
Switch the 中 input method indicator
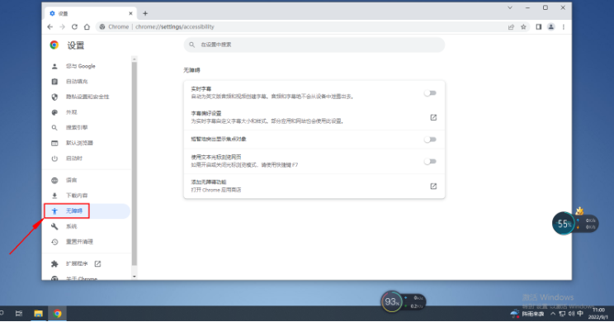tap(580, 314)
